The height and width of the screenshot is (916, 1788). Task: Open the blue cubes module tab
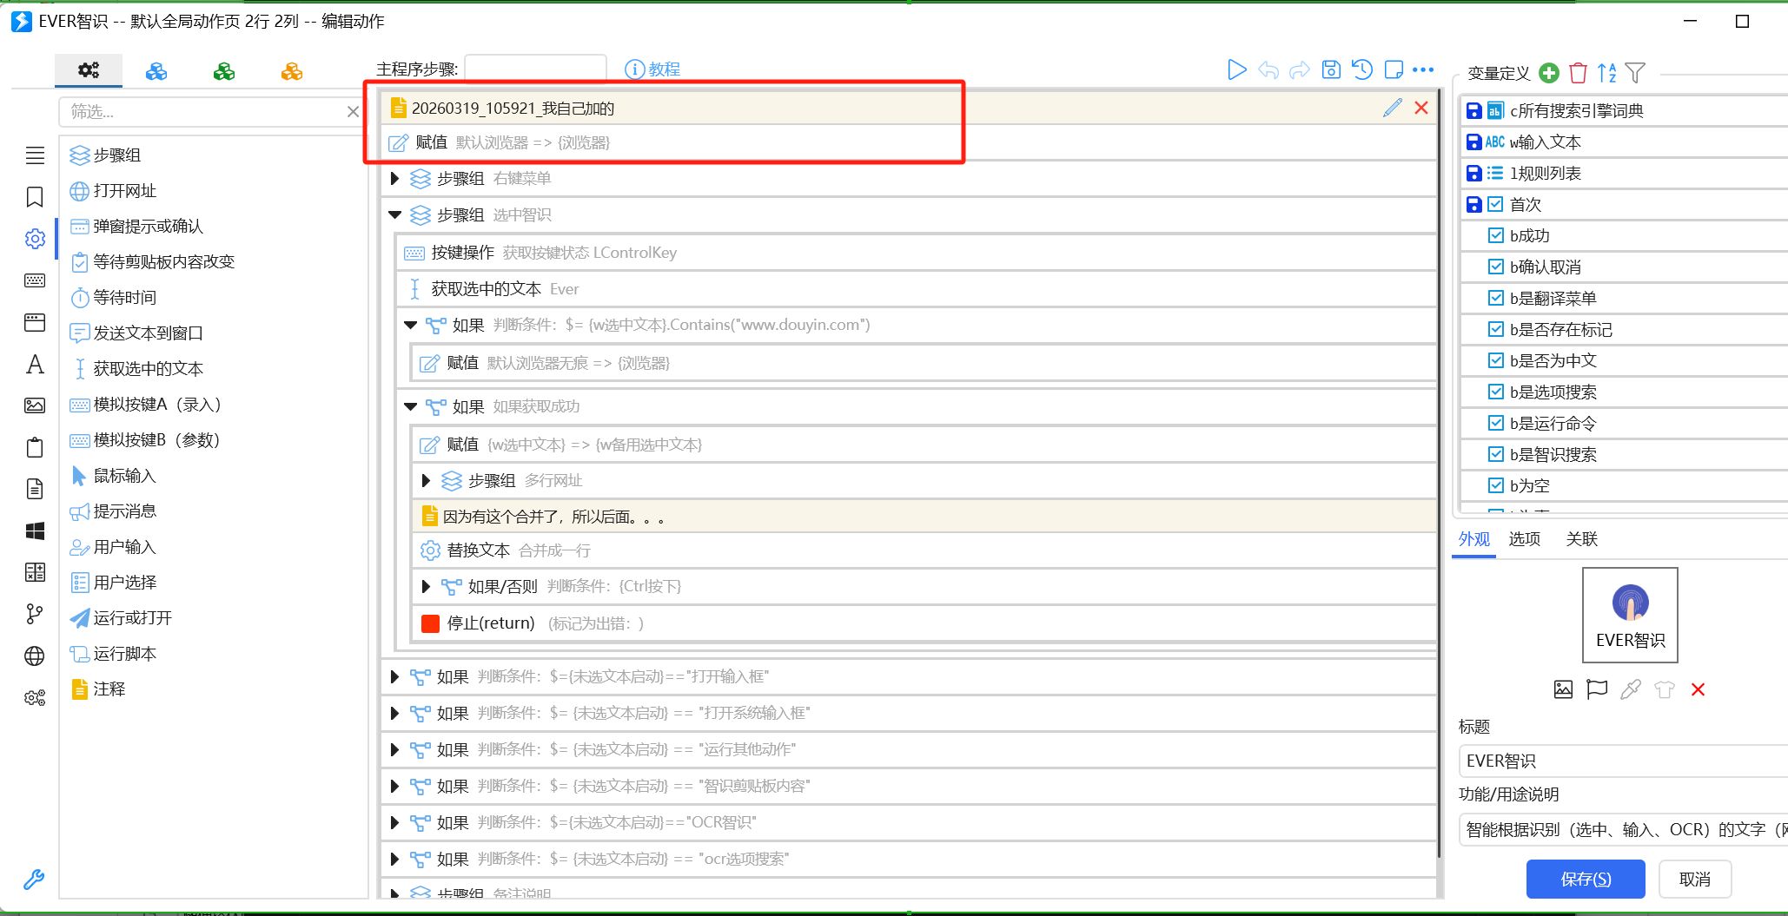coord(156,71)
